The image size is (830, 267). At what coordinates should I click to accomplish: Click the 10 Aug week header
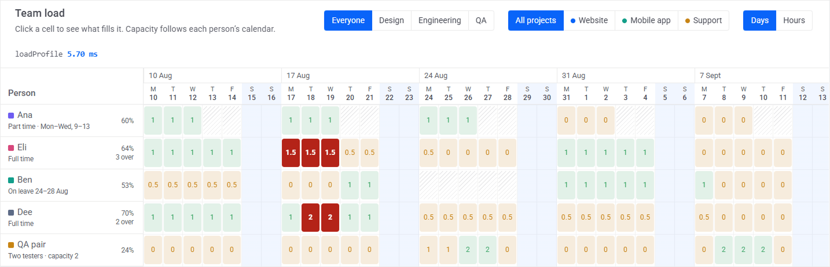coord(212,75)
